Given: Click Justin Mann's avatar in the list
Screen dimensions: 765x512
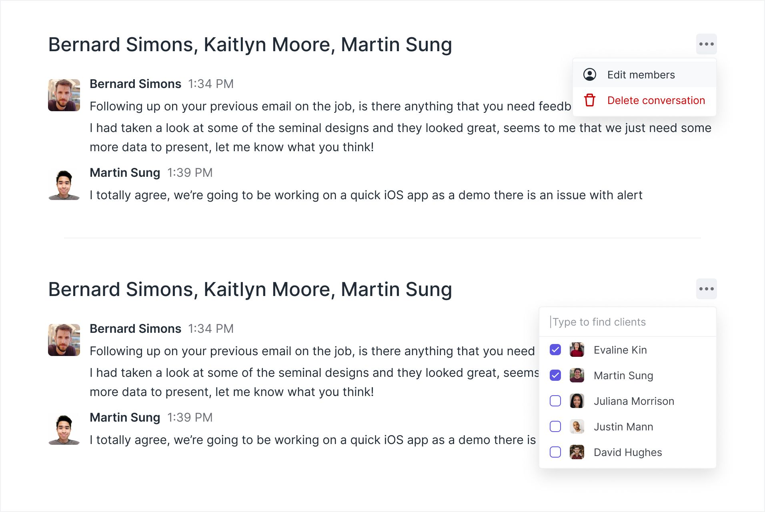Looking at the screenshot, I should tap(577, 427).
